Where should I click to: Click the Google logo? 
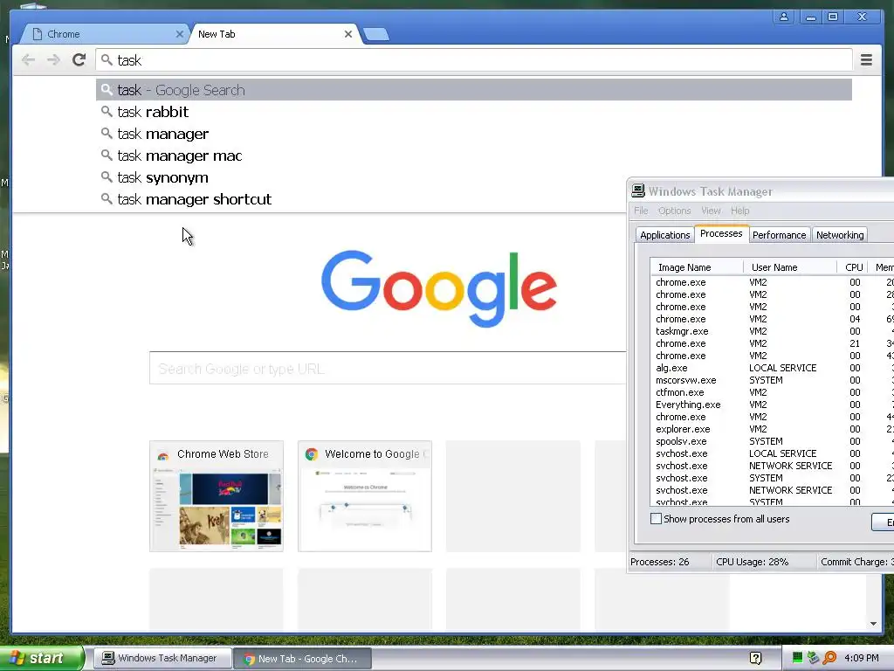pyautogui.click(x=439, y=287)
